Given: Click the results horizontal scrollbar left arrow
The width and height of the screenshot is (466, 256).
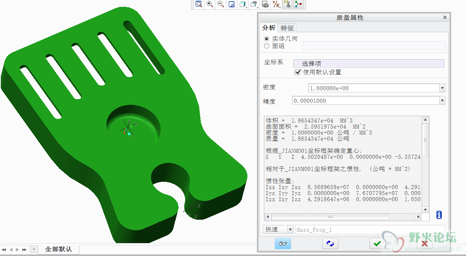Looking at the screenshot, I should pos(268,216).
